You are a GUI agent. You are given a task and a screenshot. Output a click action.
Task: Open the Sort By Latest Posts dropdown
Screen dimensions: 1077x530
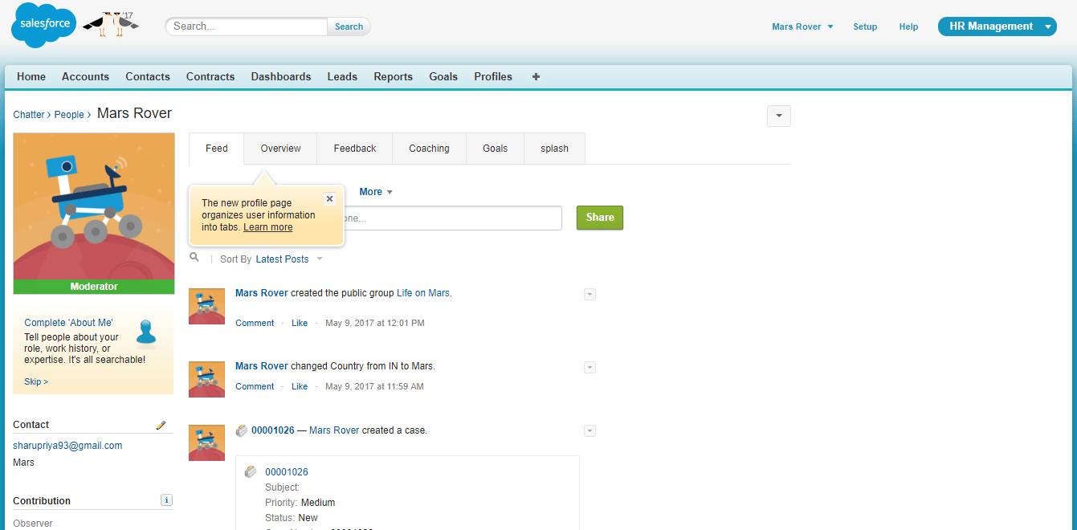282,259
